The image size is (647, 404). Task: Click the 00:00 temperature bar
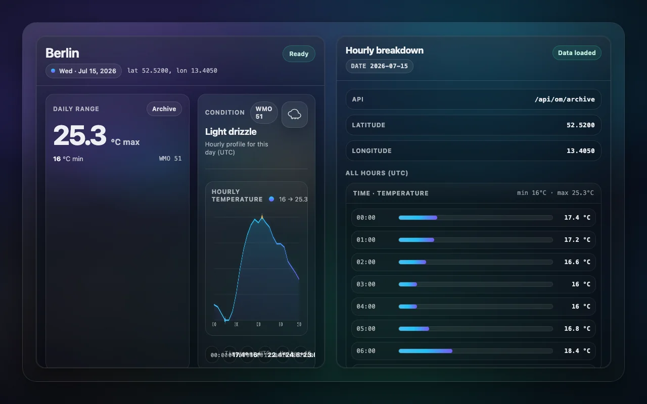click(476, 218)
